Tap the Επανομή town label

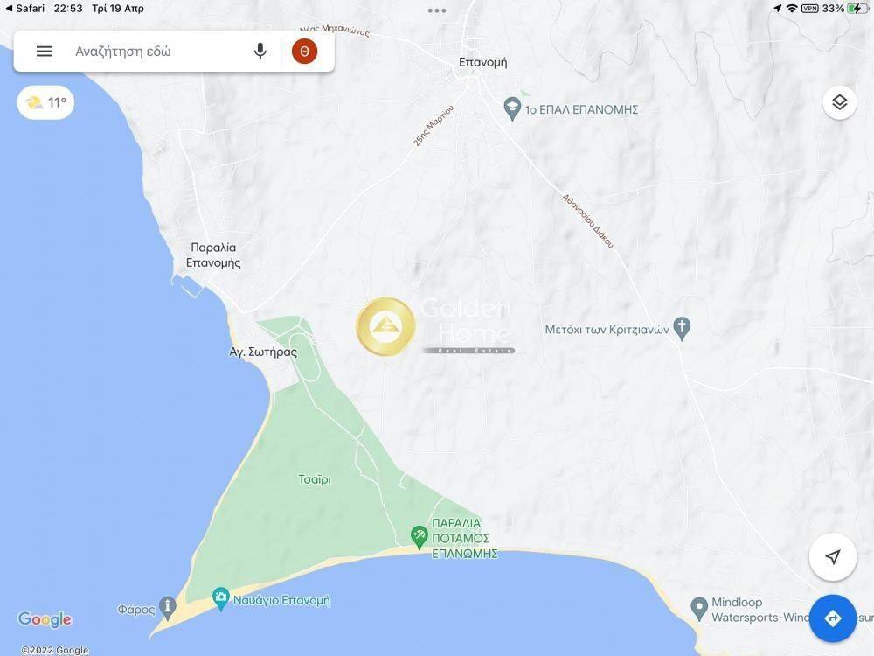(x=482, y=62)
